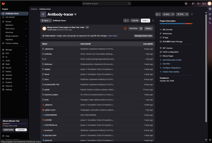Click the Antibody-tracer project avatar
212x143 pixels.
click(x=43, y=14)
